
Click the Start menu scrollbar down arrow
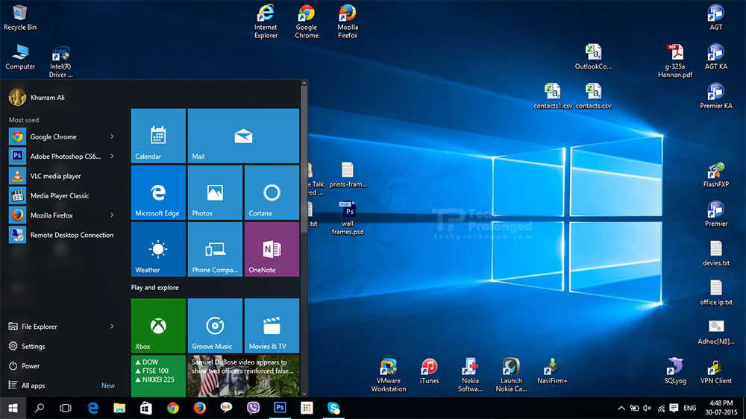304,394
